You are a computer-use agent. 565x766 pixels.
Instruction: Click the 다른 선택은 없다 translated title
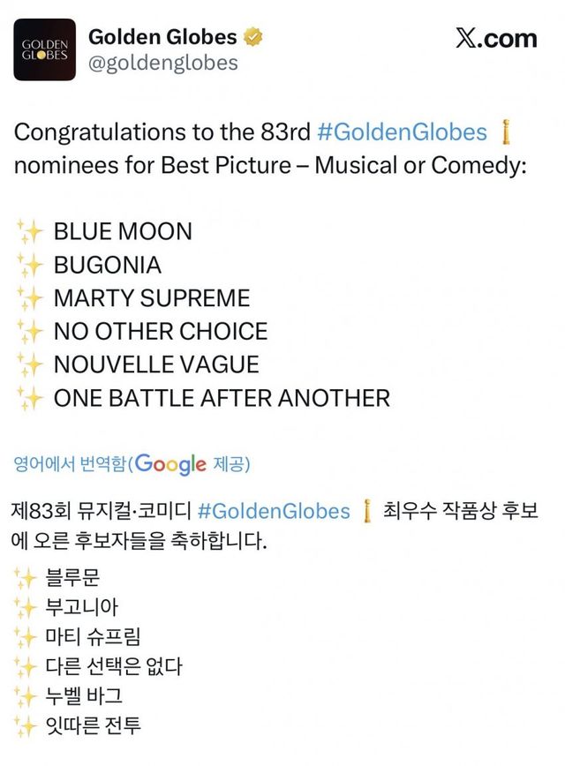[x=113, y=666]
